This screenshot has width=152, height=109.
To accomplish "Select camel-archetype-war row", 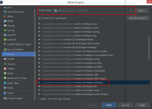I will click(94, 36).
